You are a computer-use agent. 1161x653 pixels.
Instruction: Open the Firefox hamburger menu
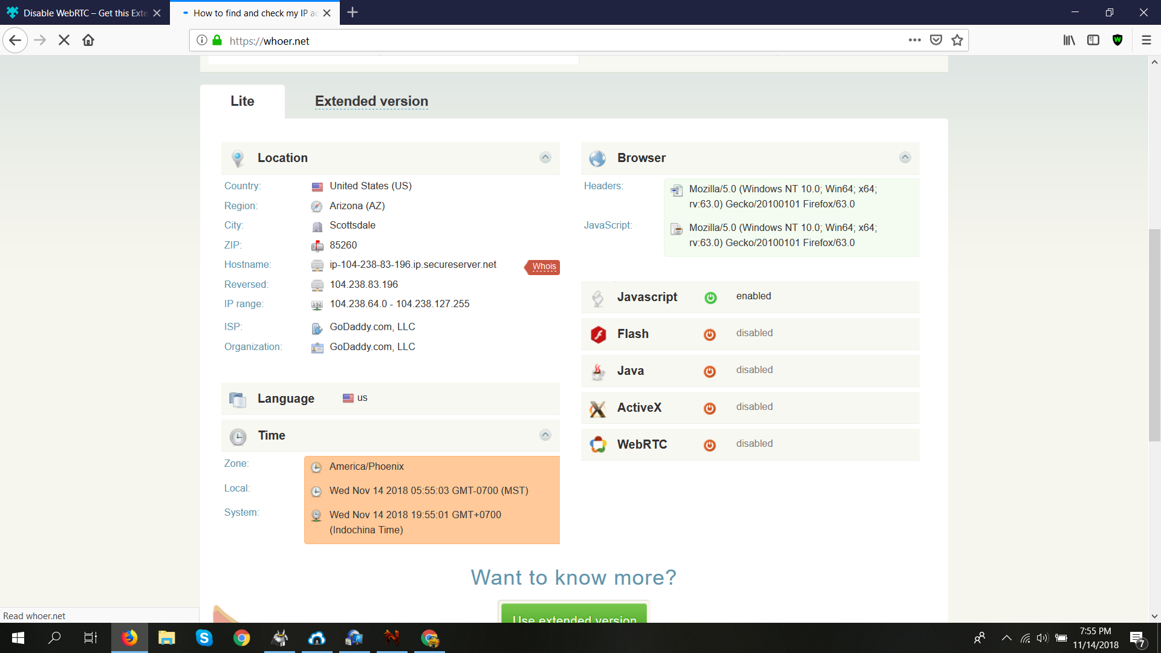[1146, 41]
